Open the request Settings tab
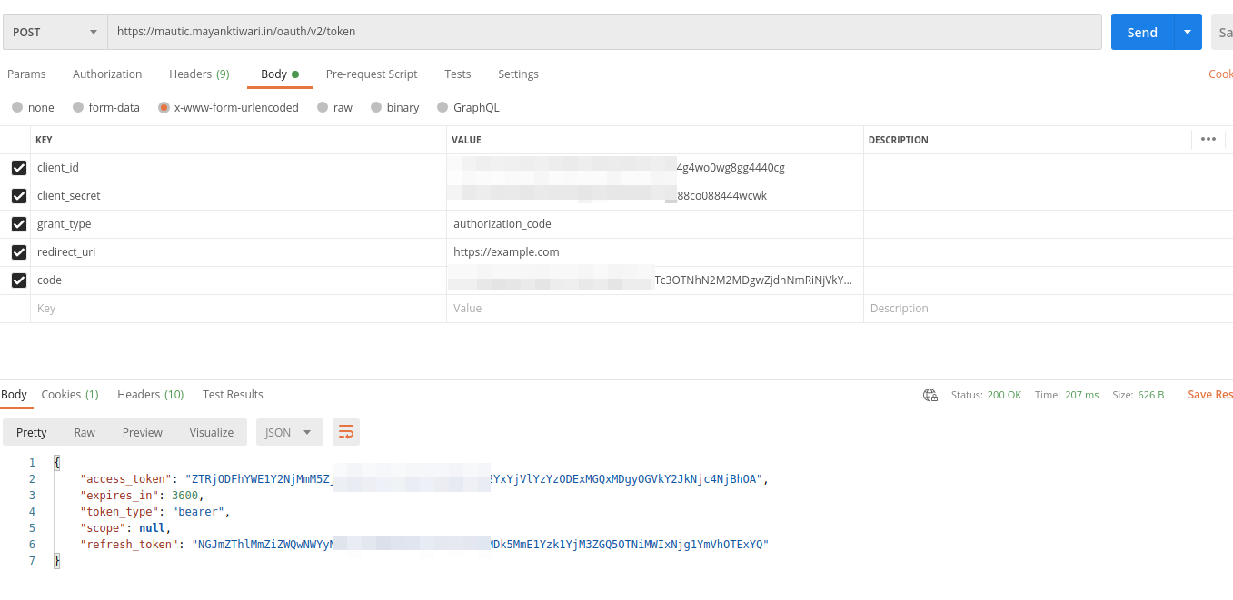Screen dimensions: 1233x600 tap(518, 74)
